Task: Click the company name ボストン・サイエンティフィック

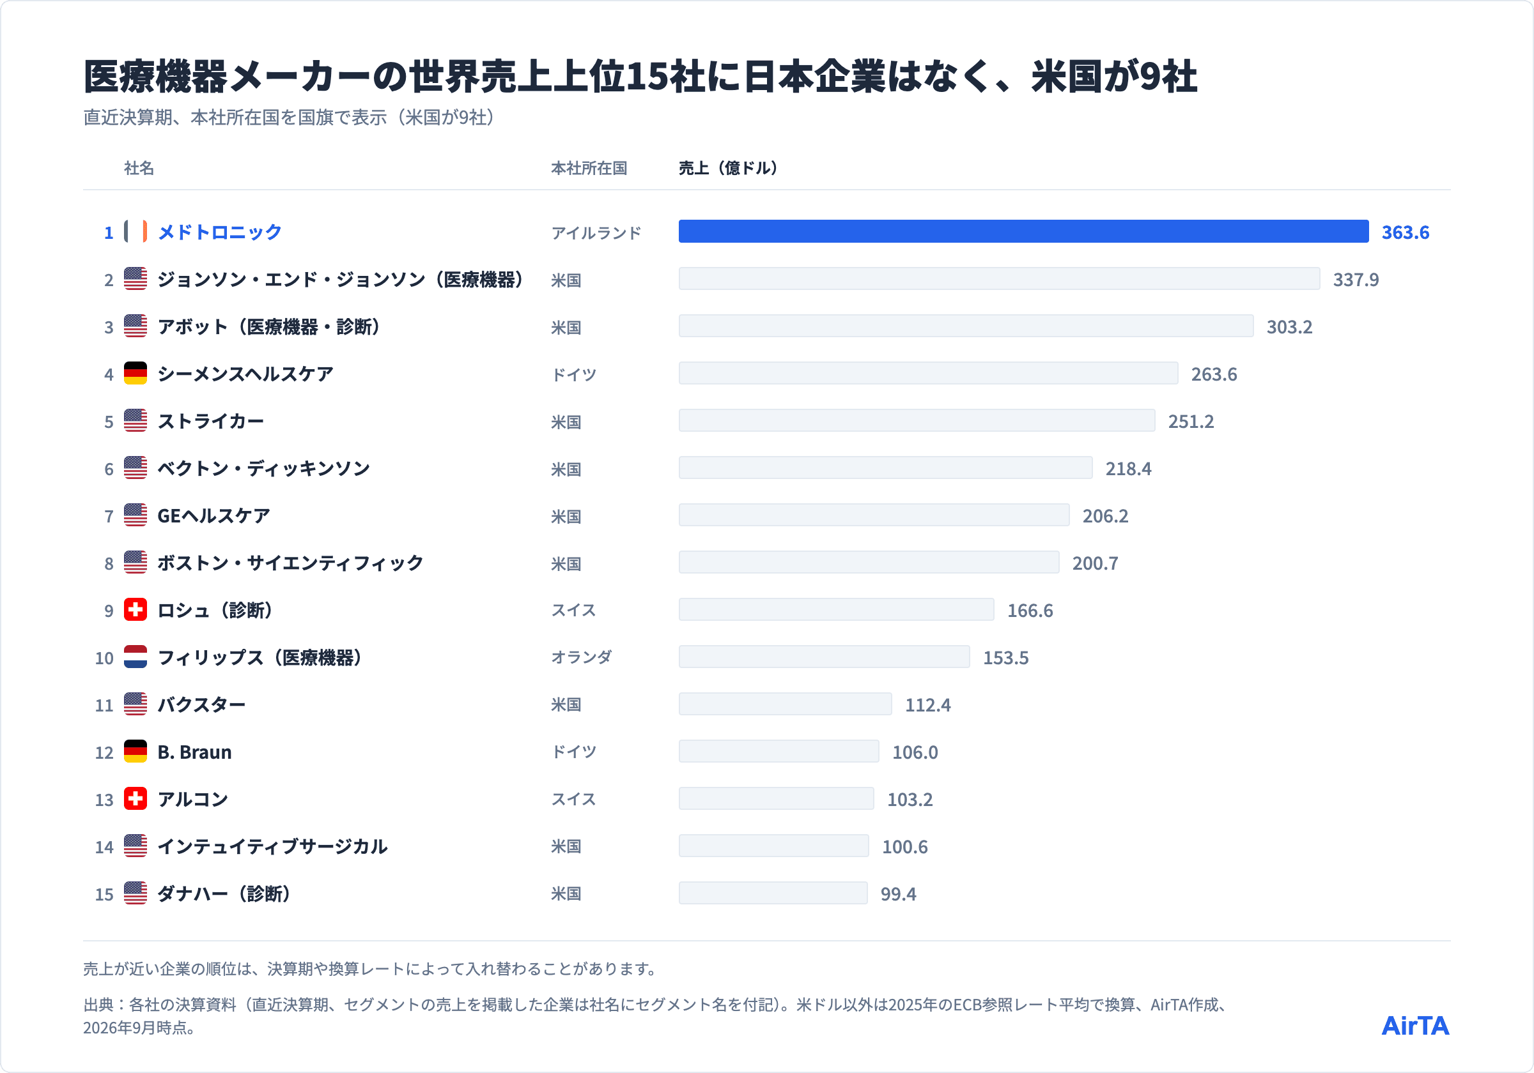Action: [x=291, y=563]
